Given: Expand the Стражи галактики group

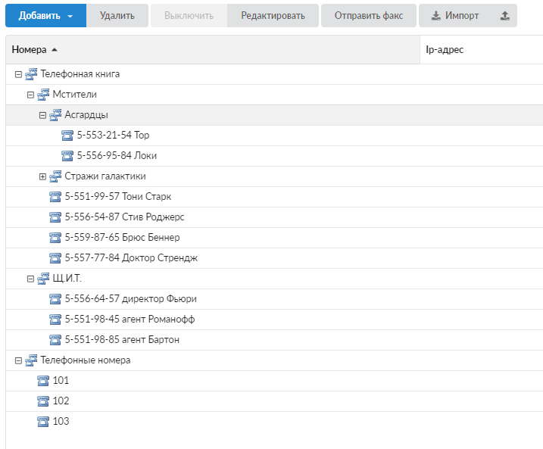Looking at the screenshot, I should [42, 177].
